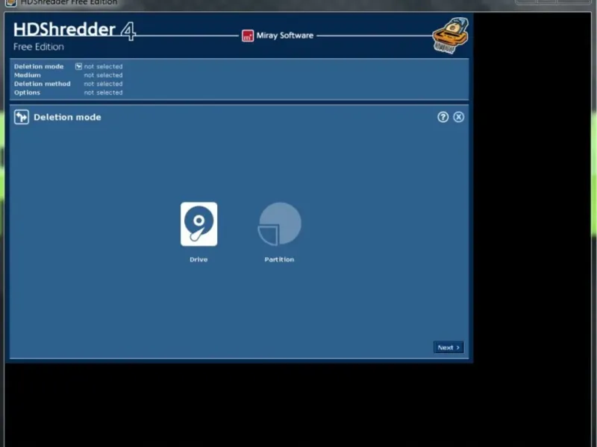Click the 'Options' status row label
597x447 pixels.
[27, 92]
